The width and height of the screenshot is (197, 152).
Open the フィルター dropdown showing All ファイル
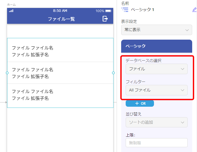157,90
